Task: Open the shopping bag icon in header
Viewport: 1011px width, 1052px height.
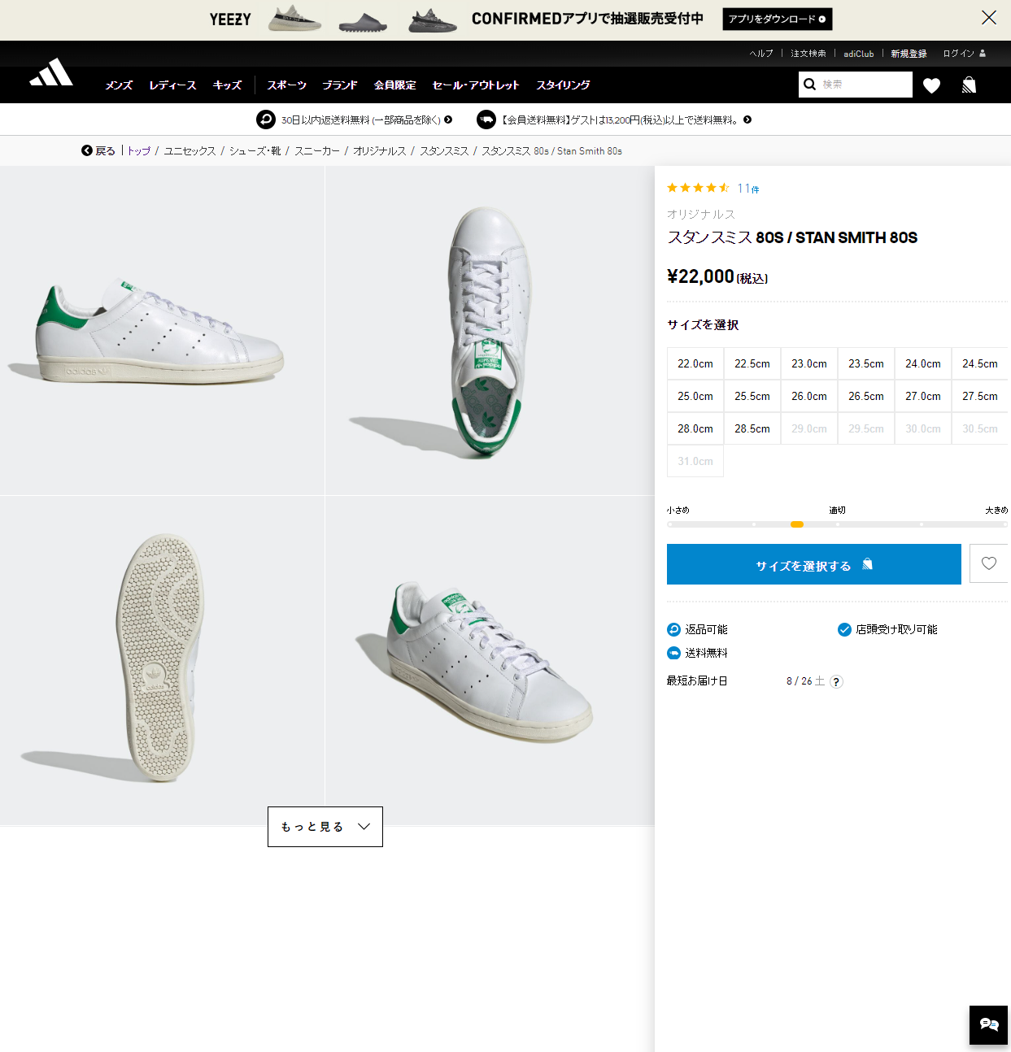Action: point(969,85)
